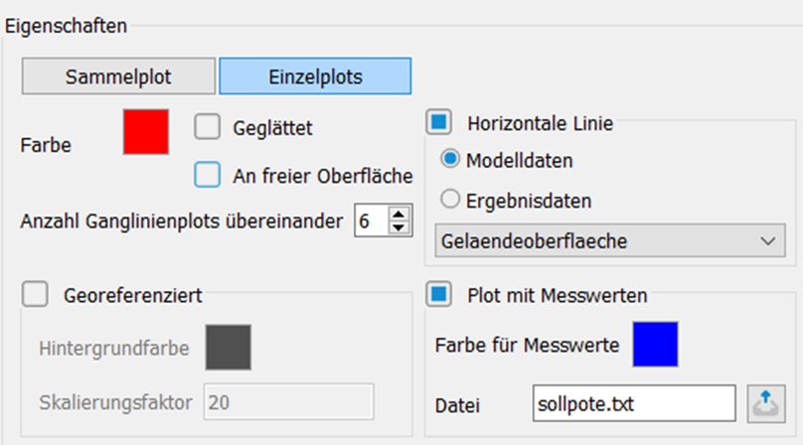Click the dropdown chevron beside Gelaendeoberflaeche
The height and width of the screenshot is (445, 803).
click(767, 240)
